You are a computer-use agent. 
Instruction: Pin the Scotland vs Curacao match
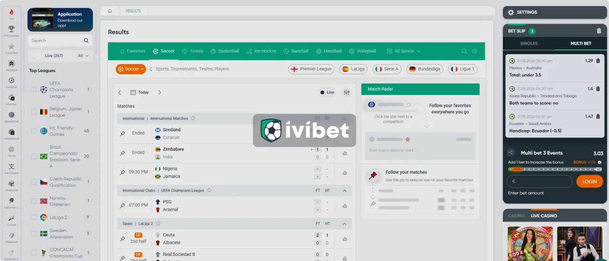click(x=122, y=133)
